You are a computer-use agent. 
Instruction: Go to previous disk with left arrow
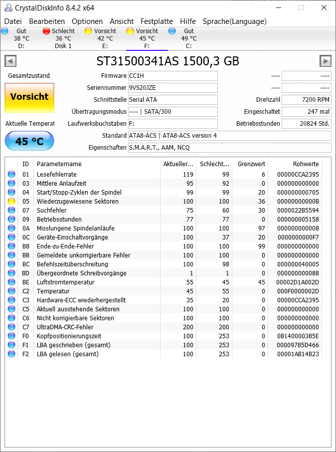10,61
